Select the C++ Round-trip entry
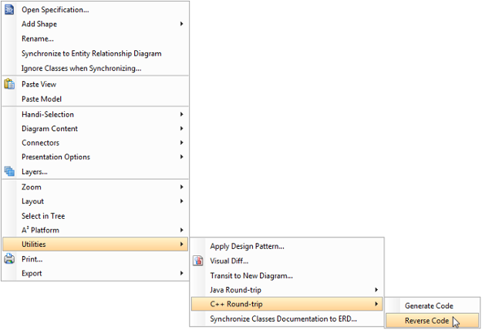The width and height of the screenshot is (482, 330). tap(287, 304)
